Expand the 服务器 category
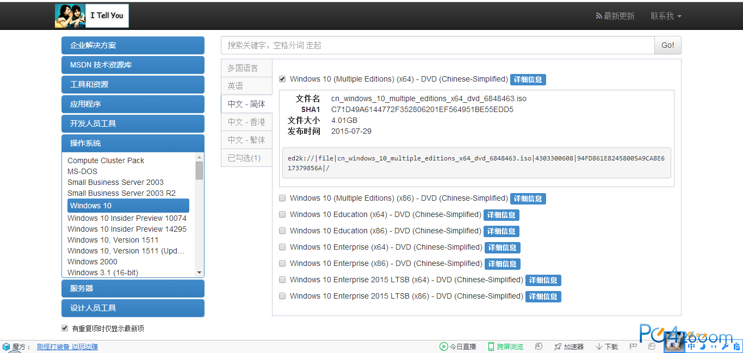 (x=133, y=288)
